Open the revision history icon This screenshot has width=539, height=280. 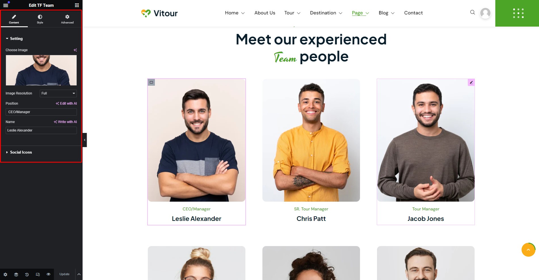tap(27, 274)
